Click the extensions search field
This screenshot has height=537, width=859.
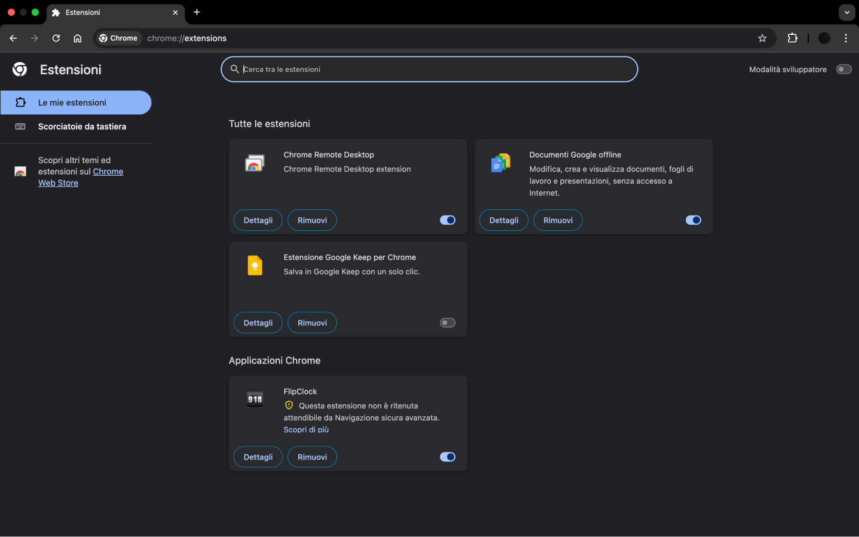click(x=428, y=69)
